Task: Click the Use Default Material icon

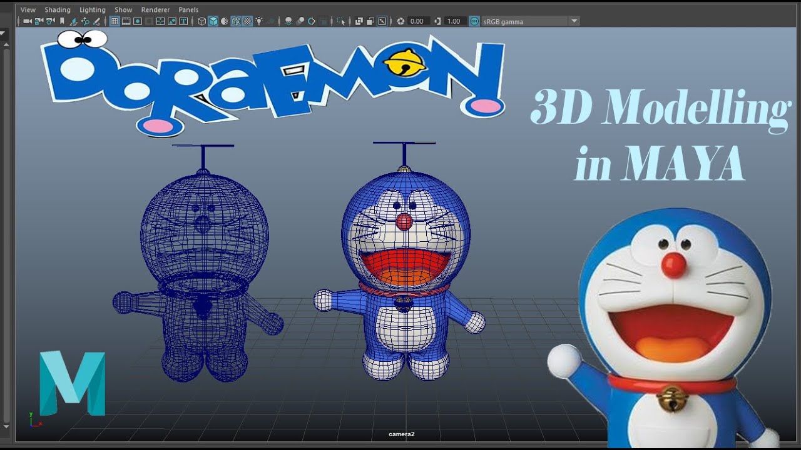Action: [x=224, y=21]
